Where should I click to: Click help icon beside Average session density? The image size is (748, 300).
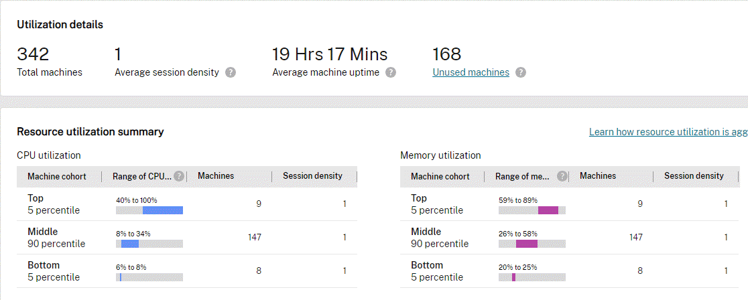click(231, 72)
